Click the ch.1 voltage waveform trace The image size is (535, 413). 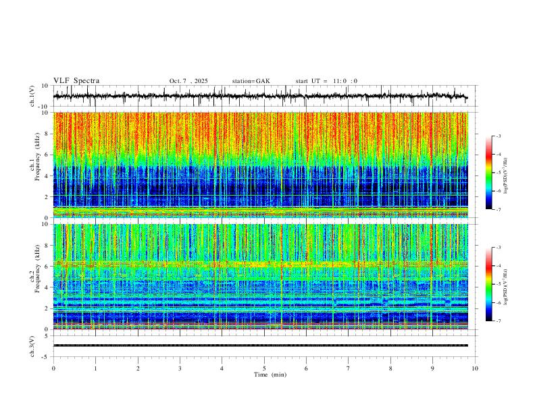click(x=260, y=96)
